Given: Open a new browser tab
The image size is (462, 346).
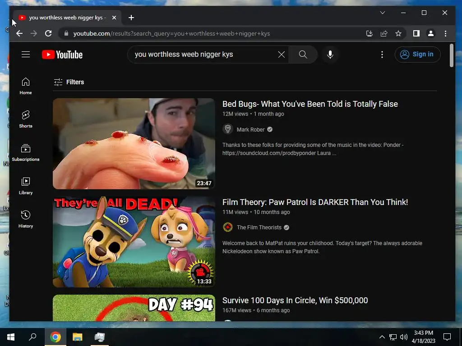Looking at the screenshot, I should coord(131,18).
